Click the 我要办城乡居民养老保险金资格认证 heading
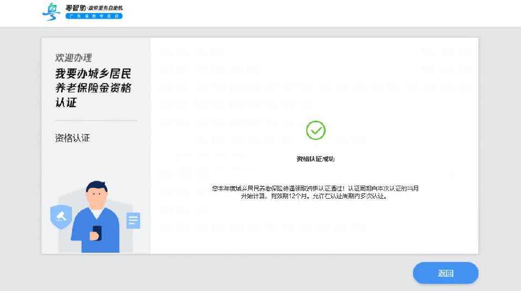Image resolution: width=521 pixels, height=291 pixels. tap(93, 88)
